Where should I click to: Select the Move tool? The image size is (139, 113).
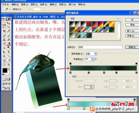coord(9,23)
